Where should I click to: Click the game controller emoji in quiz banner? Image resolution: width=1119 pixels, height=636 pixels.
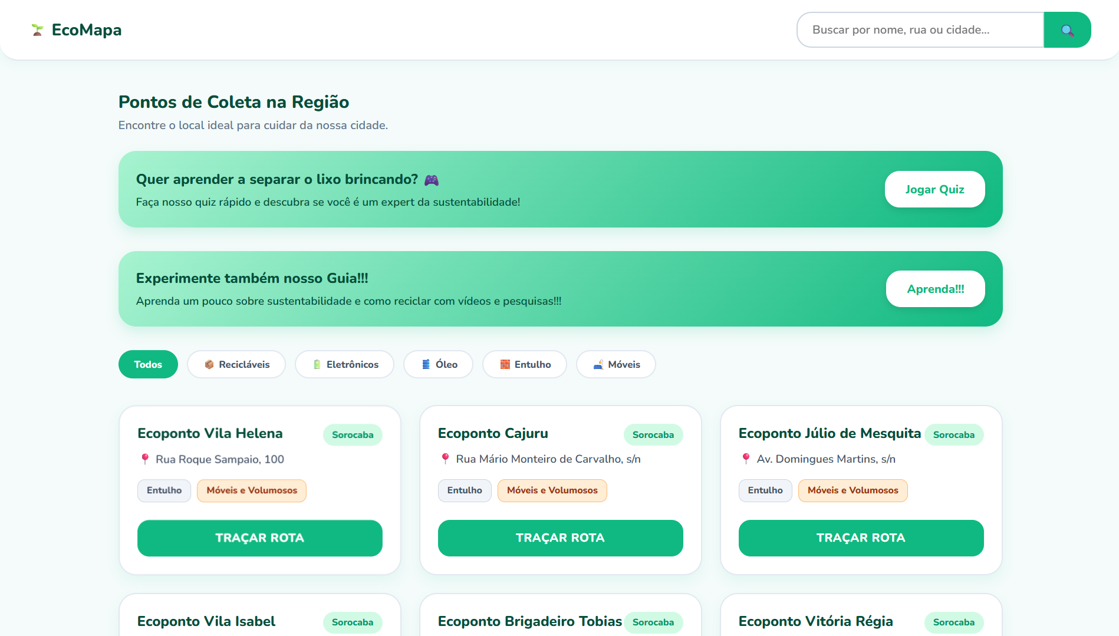click(x=432, y=180)
